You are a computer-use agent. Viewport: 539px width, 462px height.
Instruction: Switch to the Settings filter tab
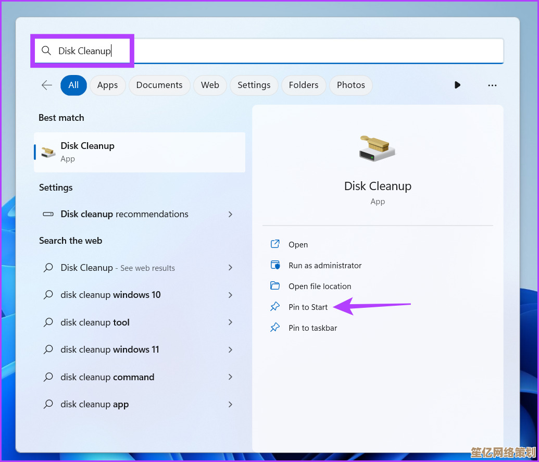click(x=254, y=85)
